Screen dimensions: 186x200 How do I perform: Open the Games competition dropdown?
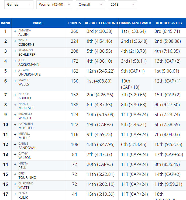coord(19,5)
